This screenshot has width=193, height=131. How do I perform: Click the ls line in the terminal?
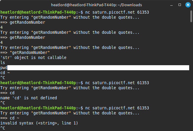(3, 63)
